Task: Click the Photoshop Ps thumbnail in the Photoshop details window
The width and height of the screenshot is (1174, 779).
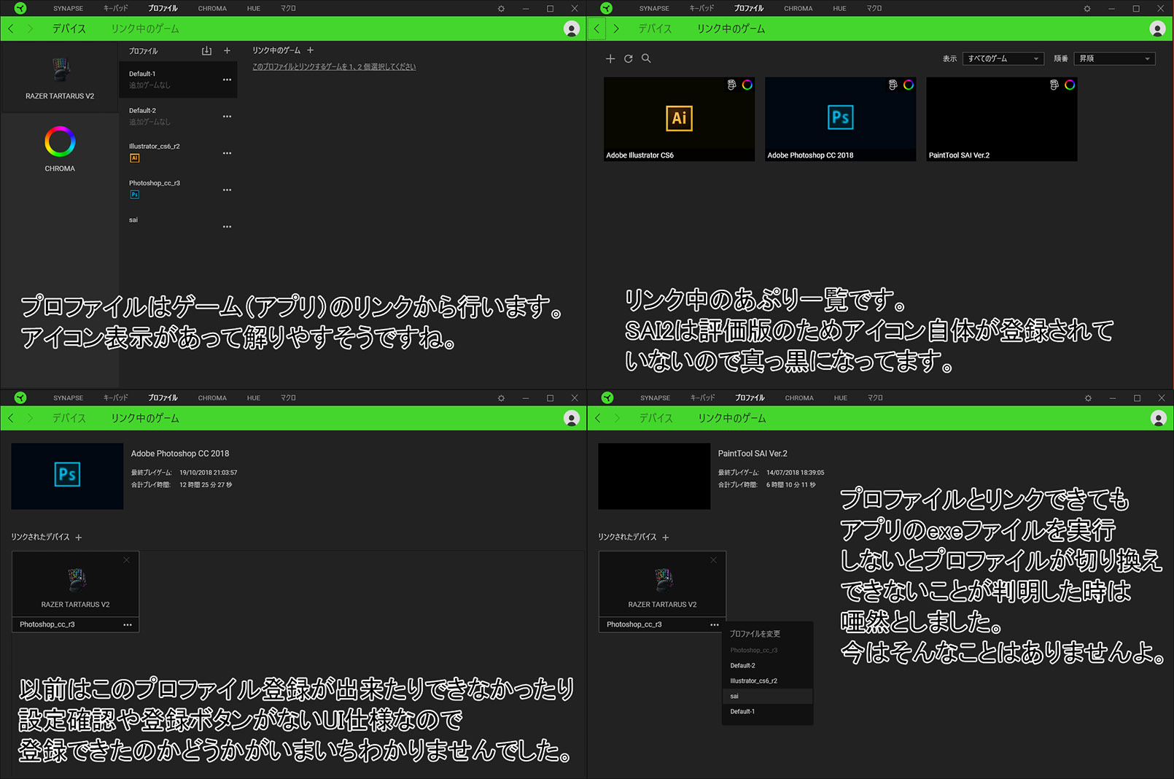Action: click(x=67, y=476)
